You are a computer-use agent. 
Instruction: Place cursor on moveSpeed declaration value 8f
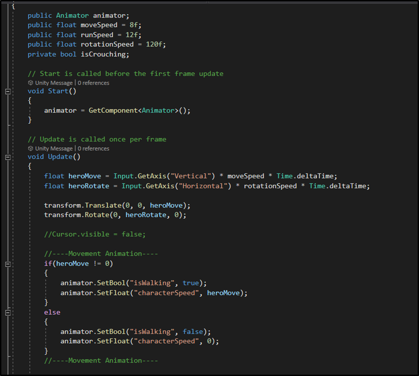pyautogui.click(x=133, y=25)
